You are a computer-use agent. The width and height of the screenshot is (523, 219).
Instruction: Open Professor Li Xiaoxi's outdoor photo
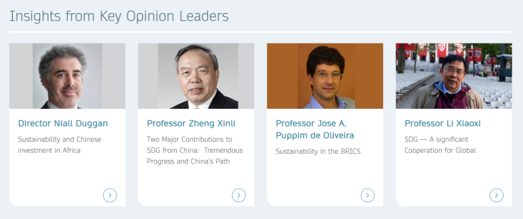(x=453, y=76)
